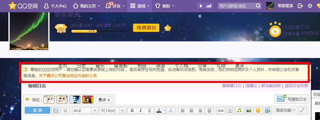Image resolution: width=320 pixels, height=120 pixels.
Task: Click the logout arrow icon
Action: tap(300, 6)
